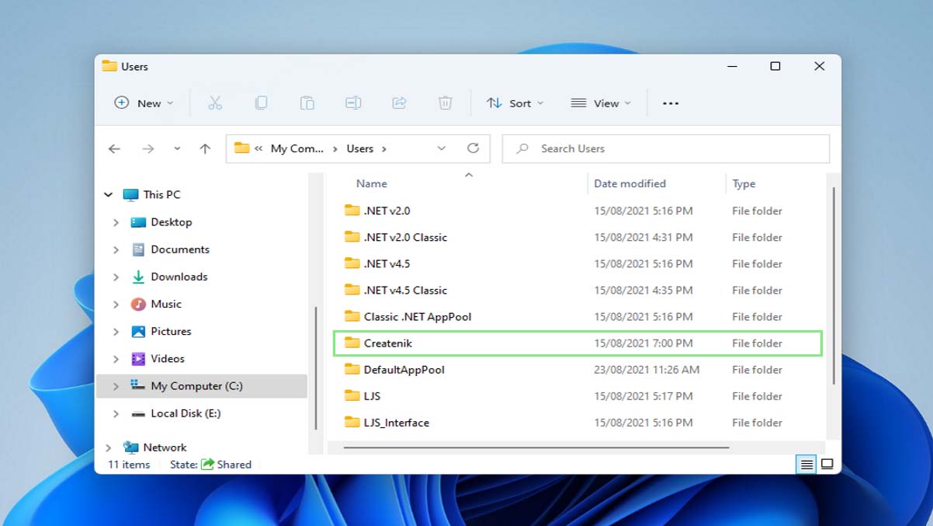Click the Downloads arrow icon in sidebar

point(138,277)
